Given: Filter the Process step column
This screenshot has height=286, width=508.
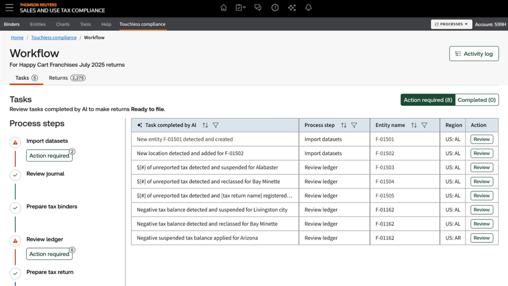Looking at the screenshot, I should pos(354,125).
